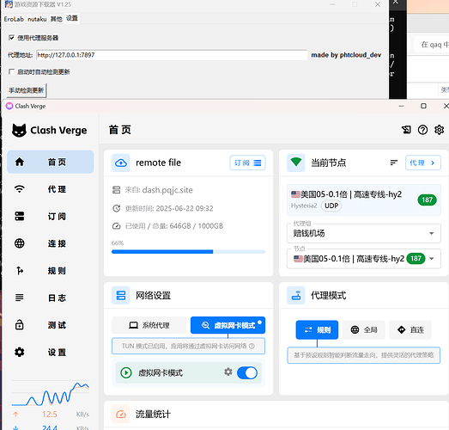Open TUN mode settings gear icon

(228, 372)
